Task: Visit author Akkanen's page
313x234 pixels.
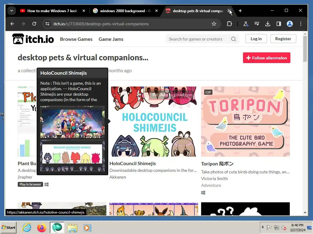Action: (x=118, y=177)
